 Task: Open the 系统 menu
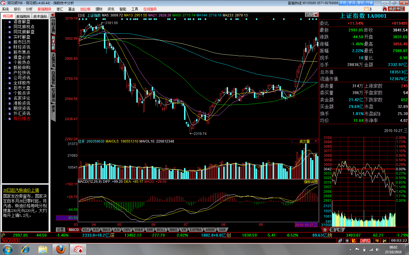pos(5,9)
